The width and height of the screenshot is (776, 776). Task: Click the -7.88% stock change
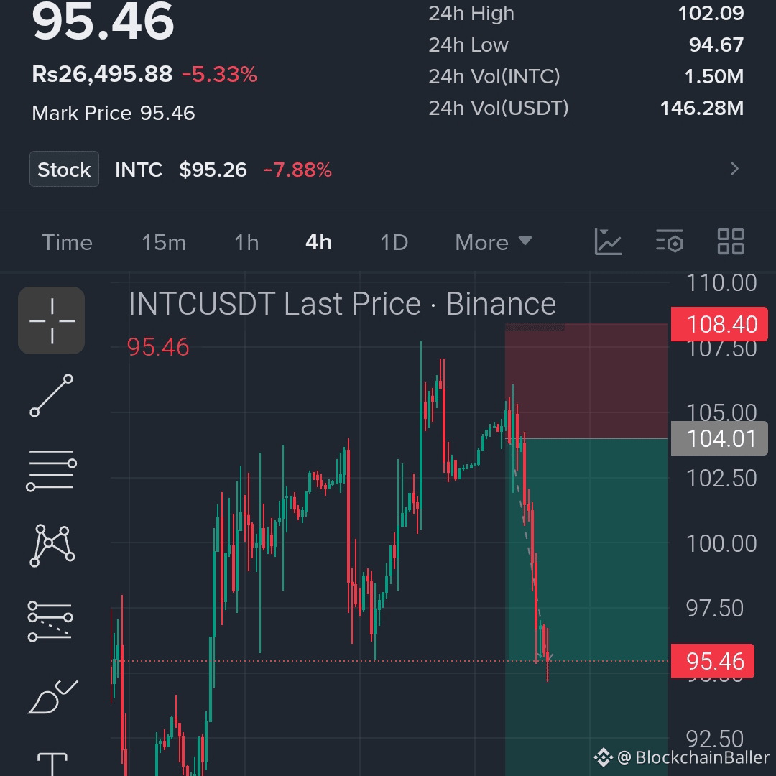pos(297,170)
